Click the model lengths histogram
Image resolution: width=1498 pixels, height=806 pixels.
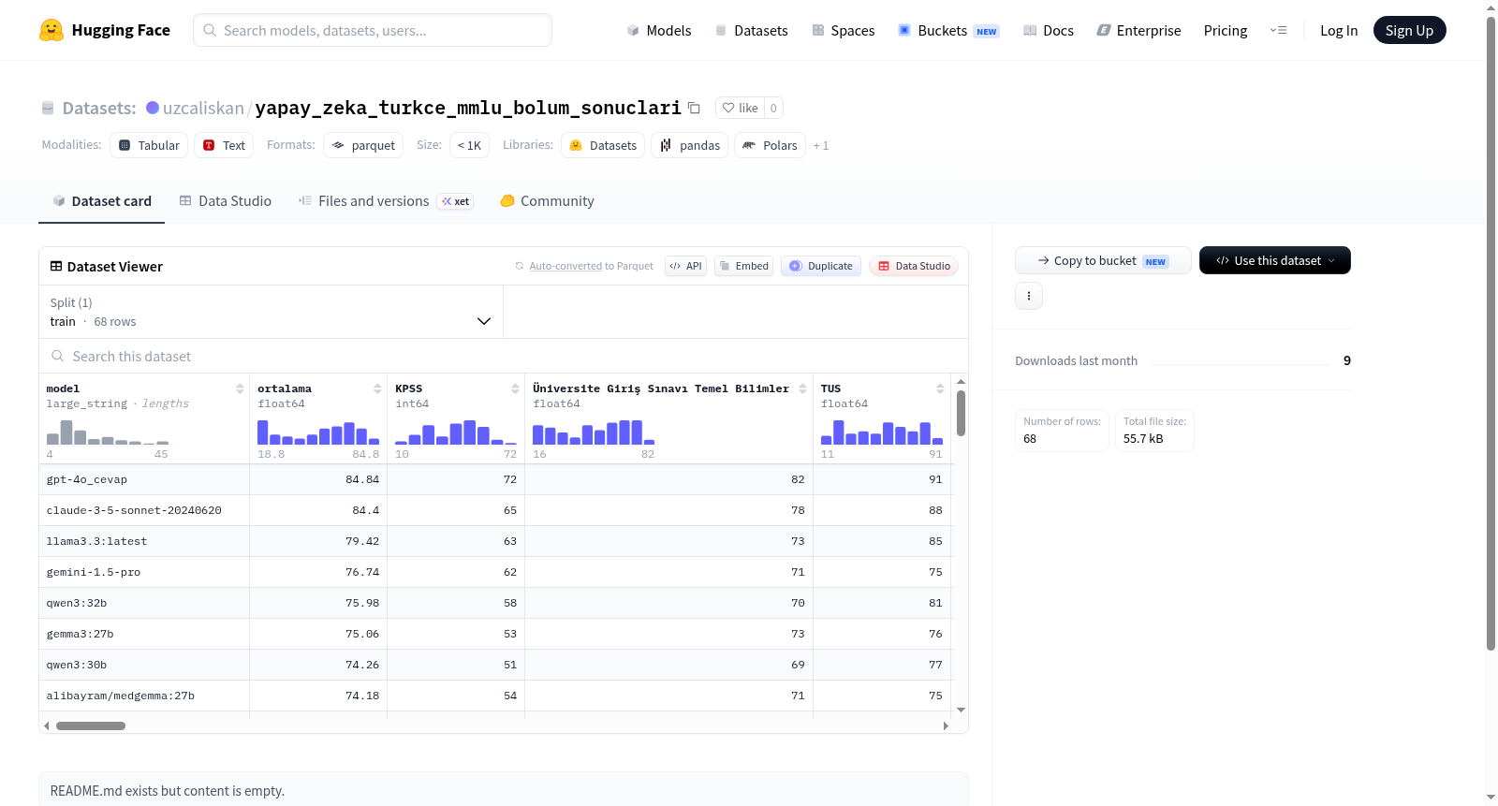(x=108, y=432)
